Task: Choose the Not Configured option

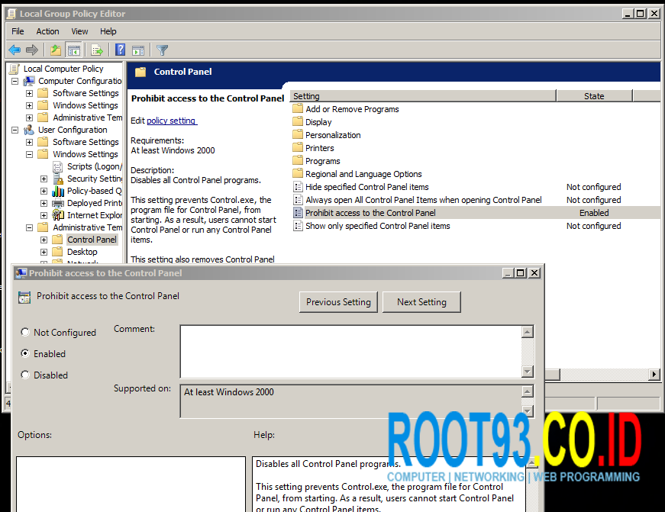Action: click(25, 332)
